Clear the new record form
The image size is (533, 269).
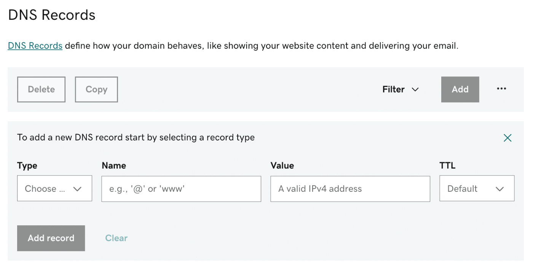[x=116, y=238]
